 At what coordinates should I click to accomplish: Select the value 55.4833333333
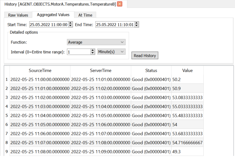click(x=187, y=116)
